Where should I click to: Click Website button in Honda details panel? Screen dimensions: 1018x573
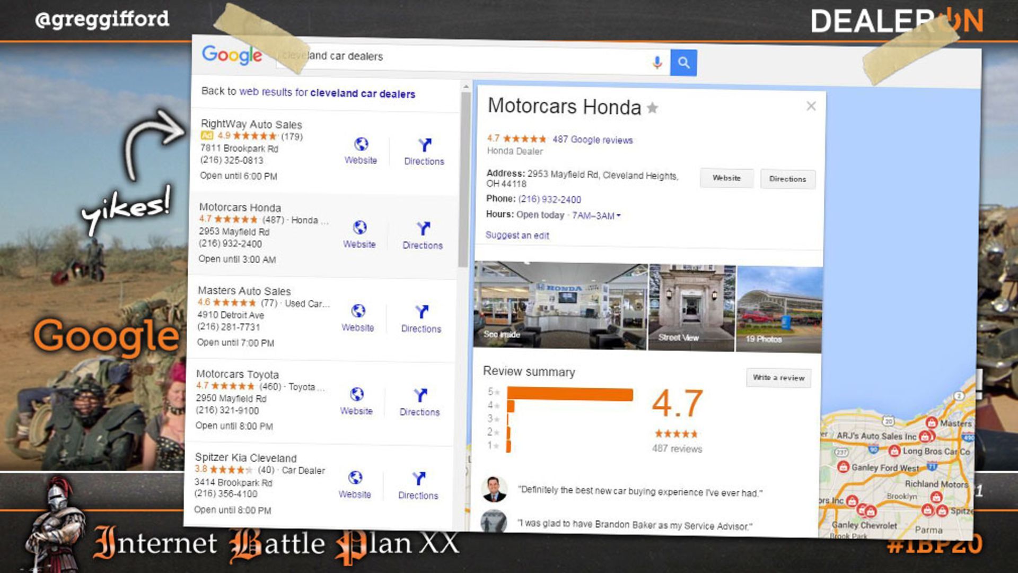click(726, 178)
